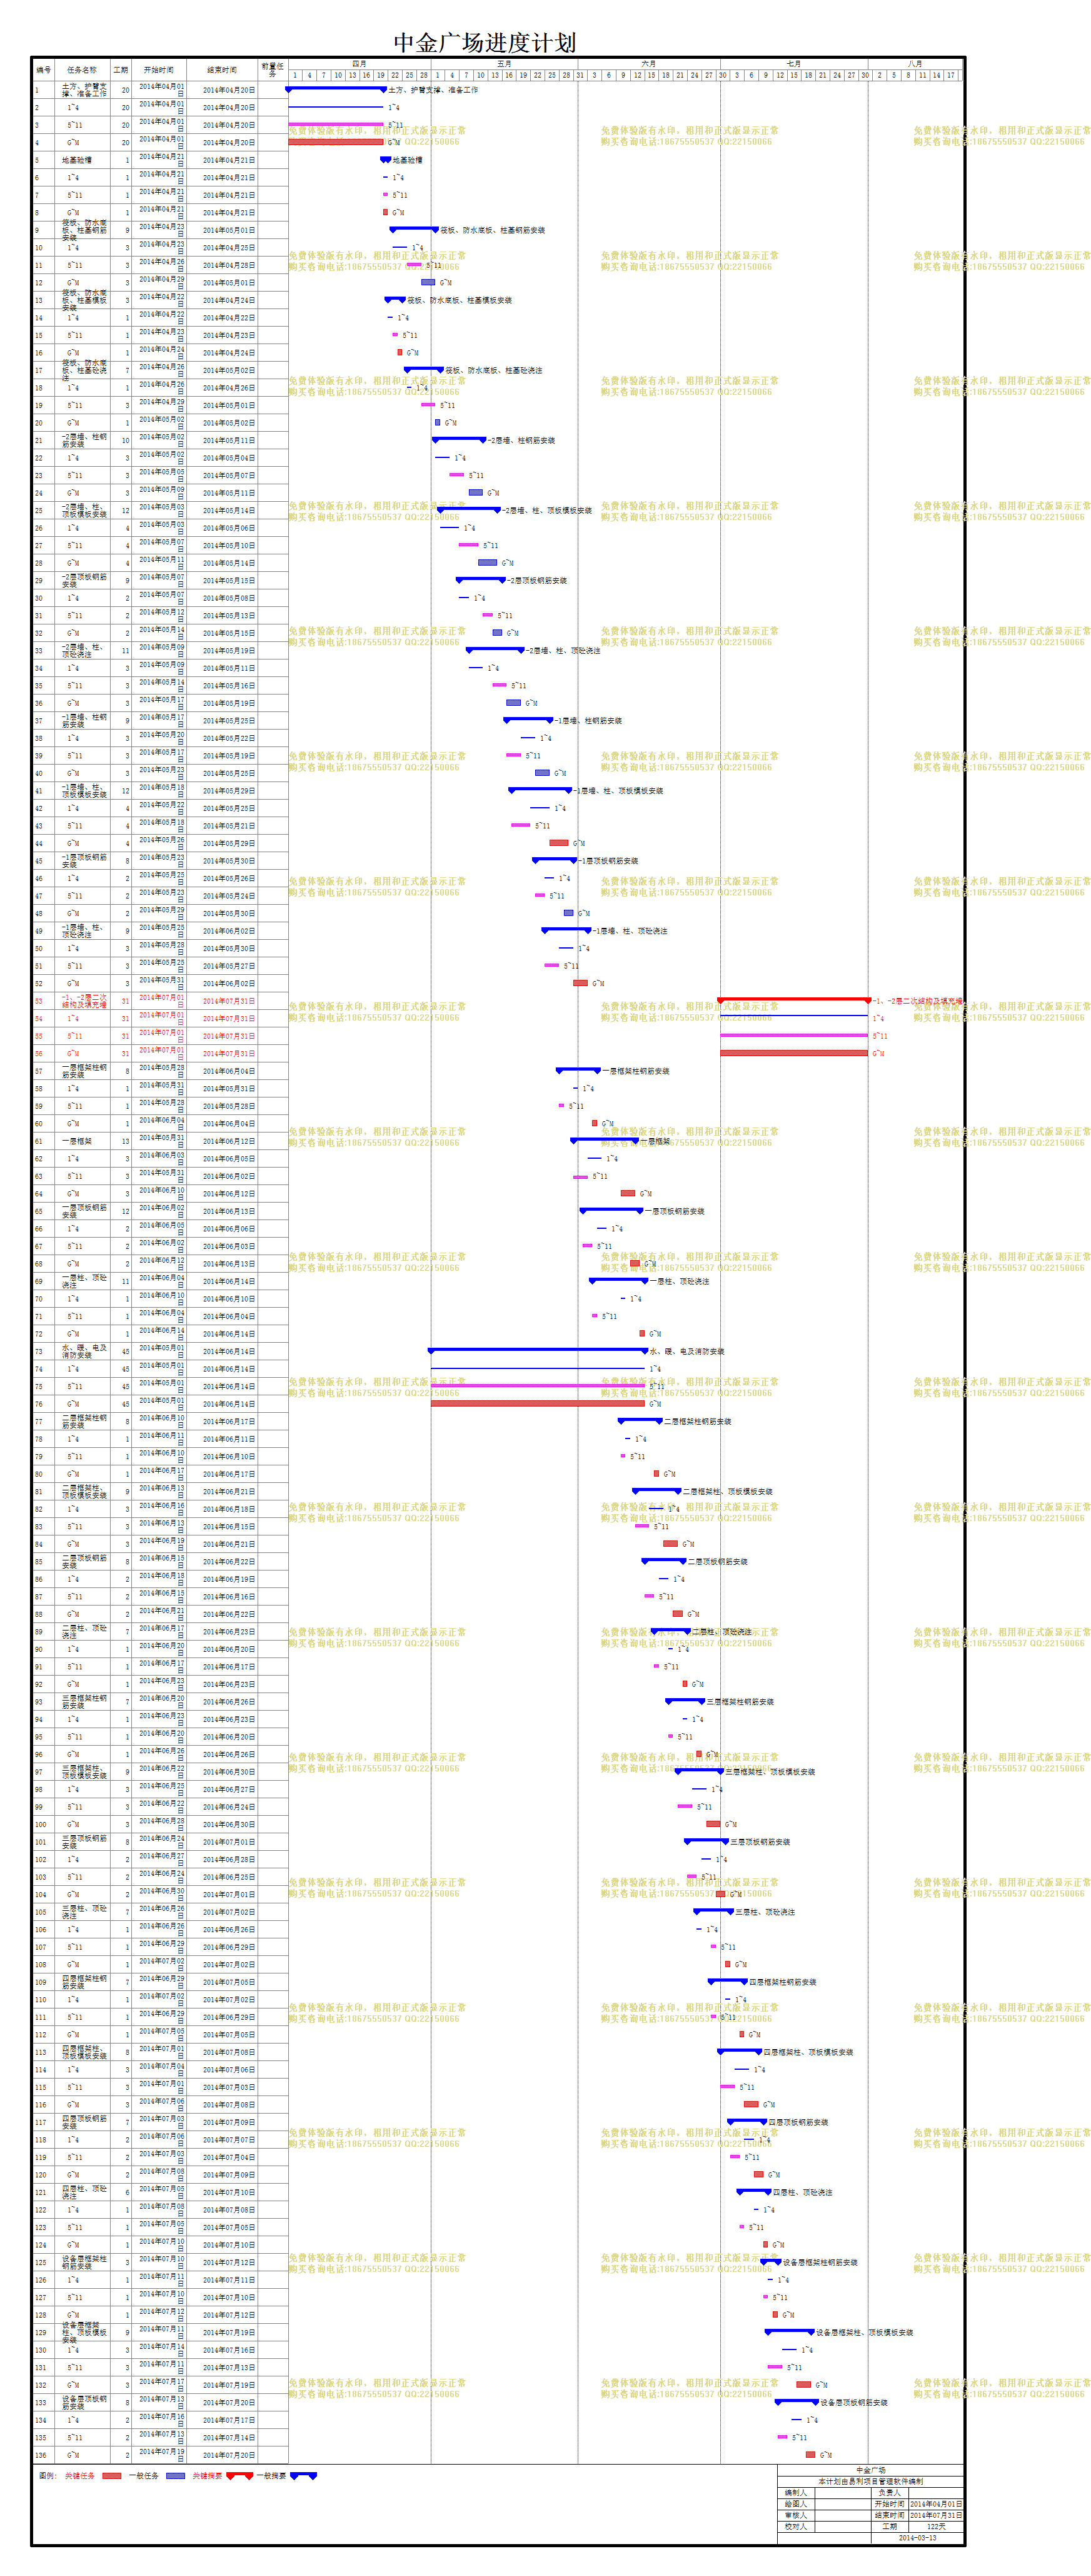Click the 一层框架柱钢筋安装 summary bar in the chart
The height and width of the screenshot is (2576, 1091).
(578, 1070)
